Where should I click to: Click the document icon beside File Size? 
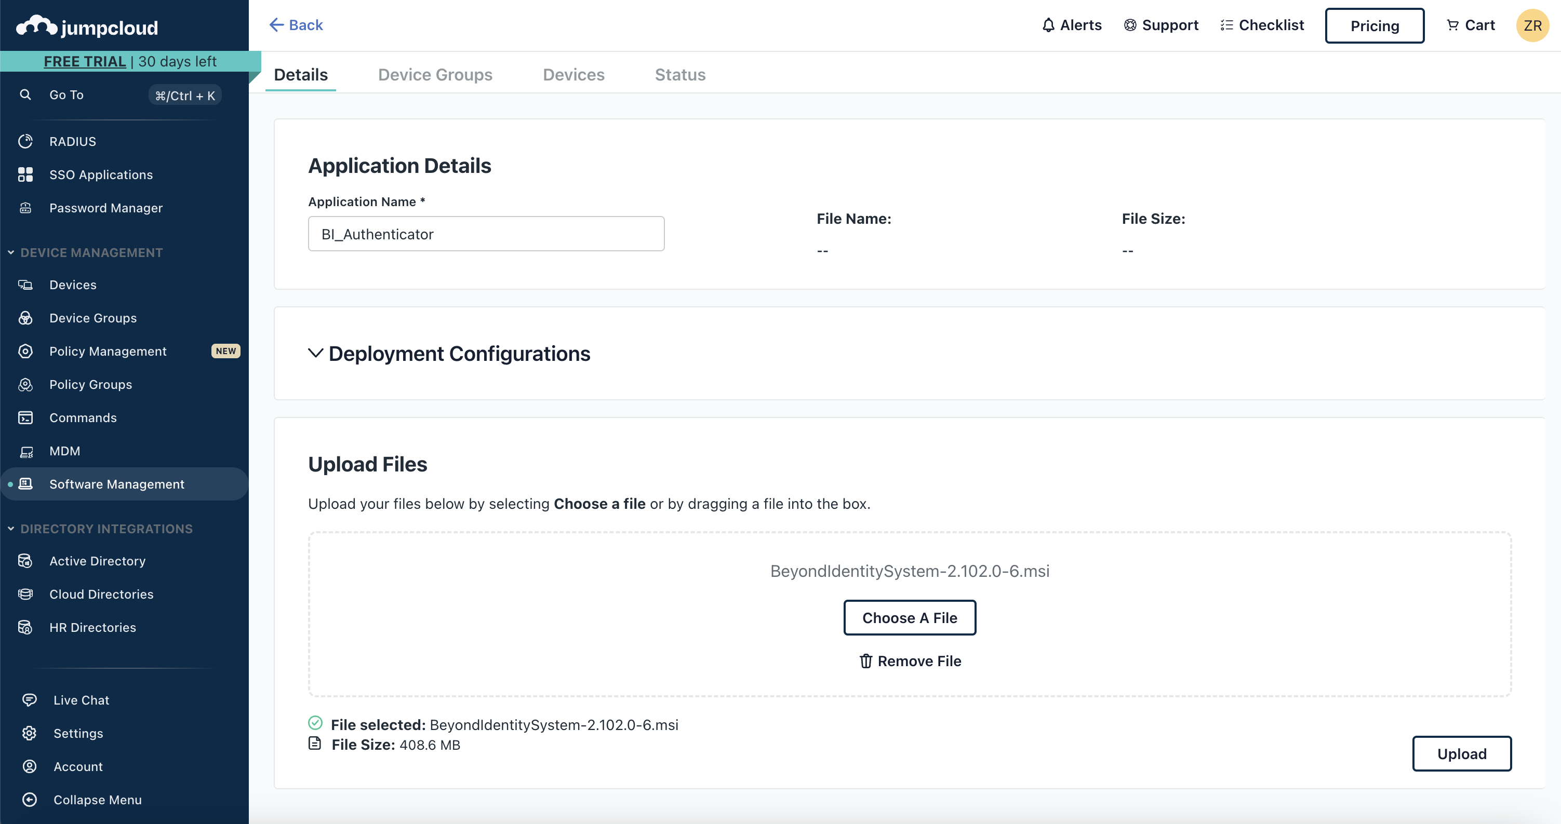pyautogui.click(x=314, y=743)
